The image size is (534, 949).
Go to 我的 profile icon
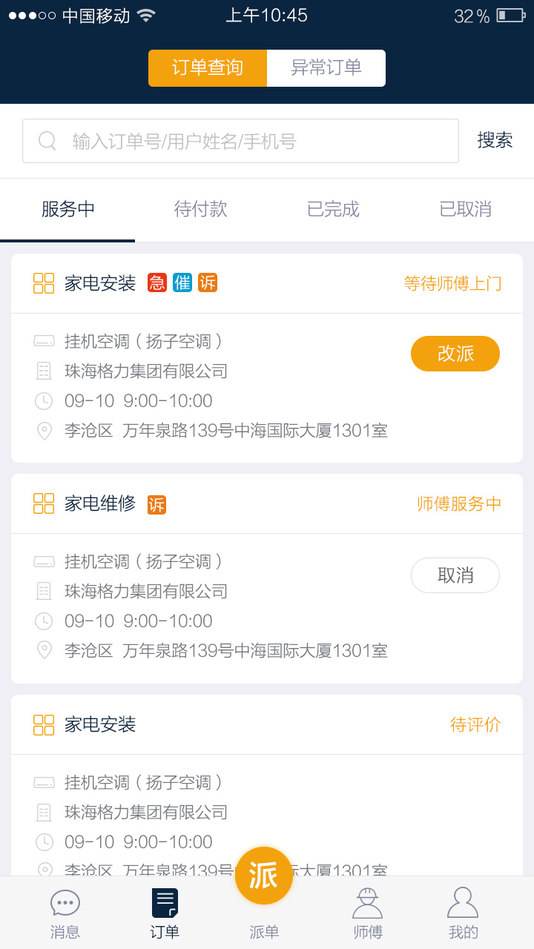coord(463,904)
